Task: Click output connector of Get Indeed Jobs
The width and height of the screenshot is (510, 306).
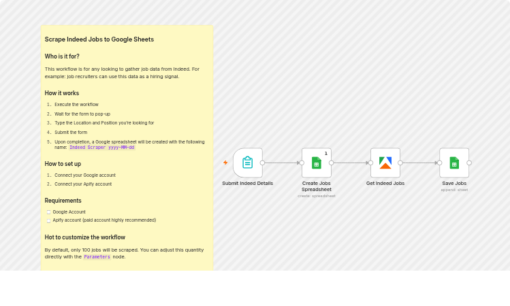Action: [x=400, y=163]
